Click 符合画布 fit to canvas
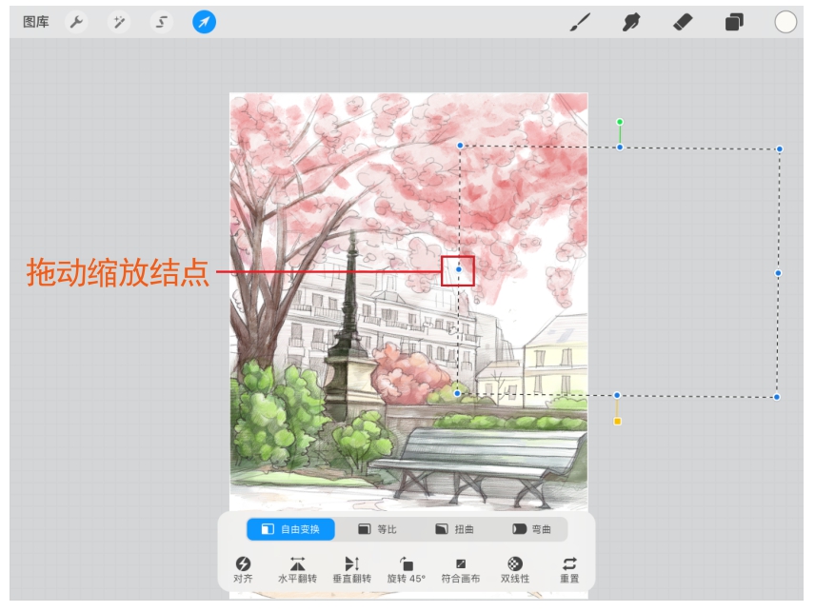Viewport: 815px width, 612px height. [461, 570]
